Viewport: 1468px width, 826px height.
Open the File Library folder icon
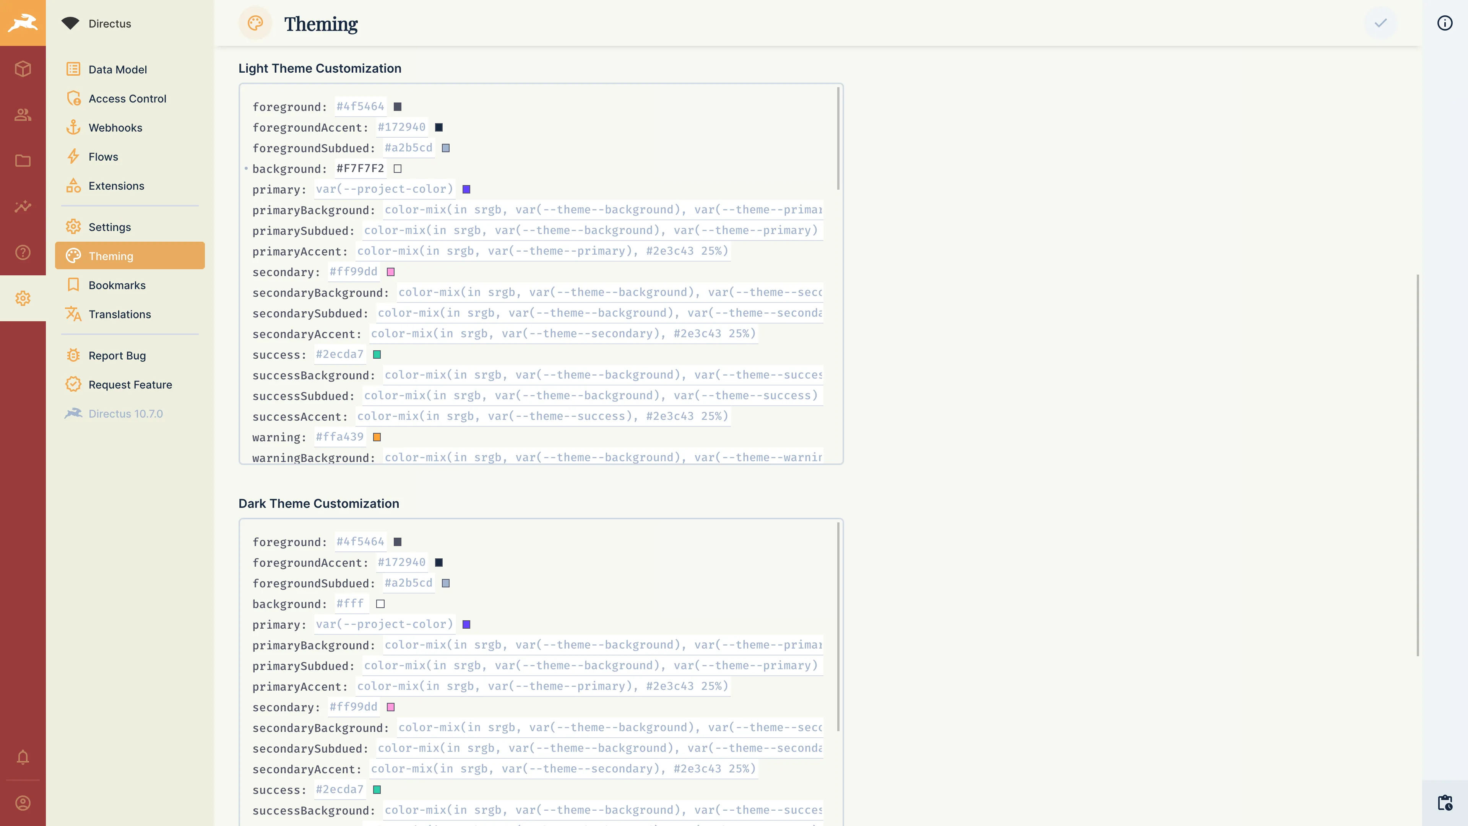click(x=23, y=161)
